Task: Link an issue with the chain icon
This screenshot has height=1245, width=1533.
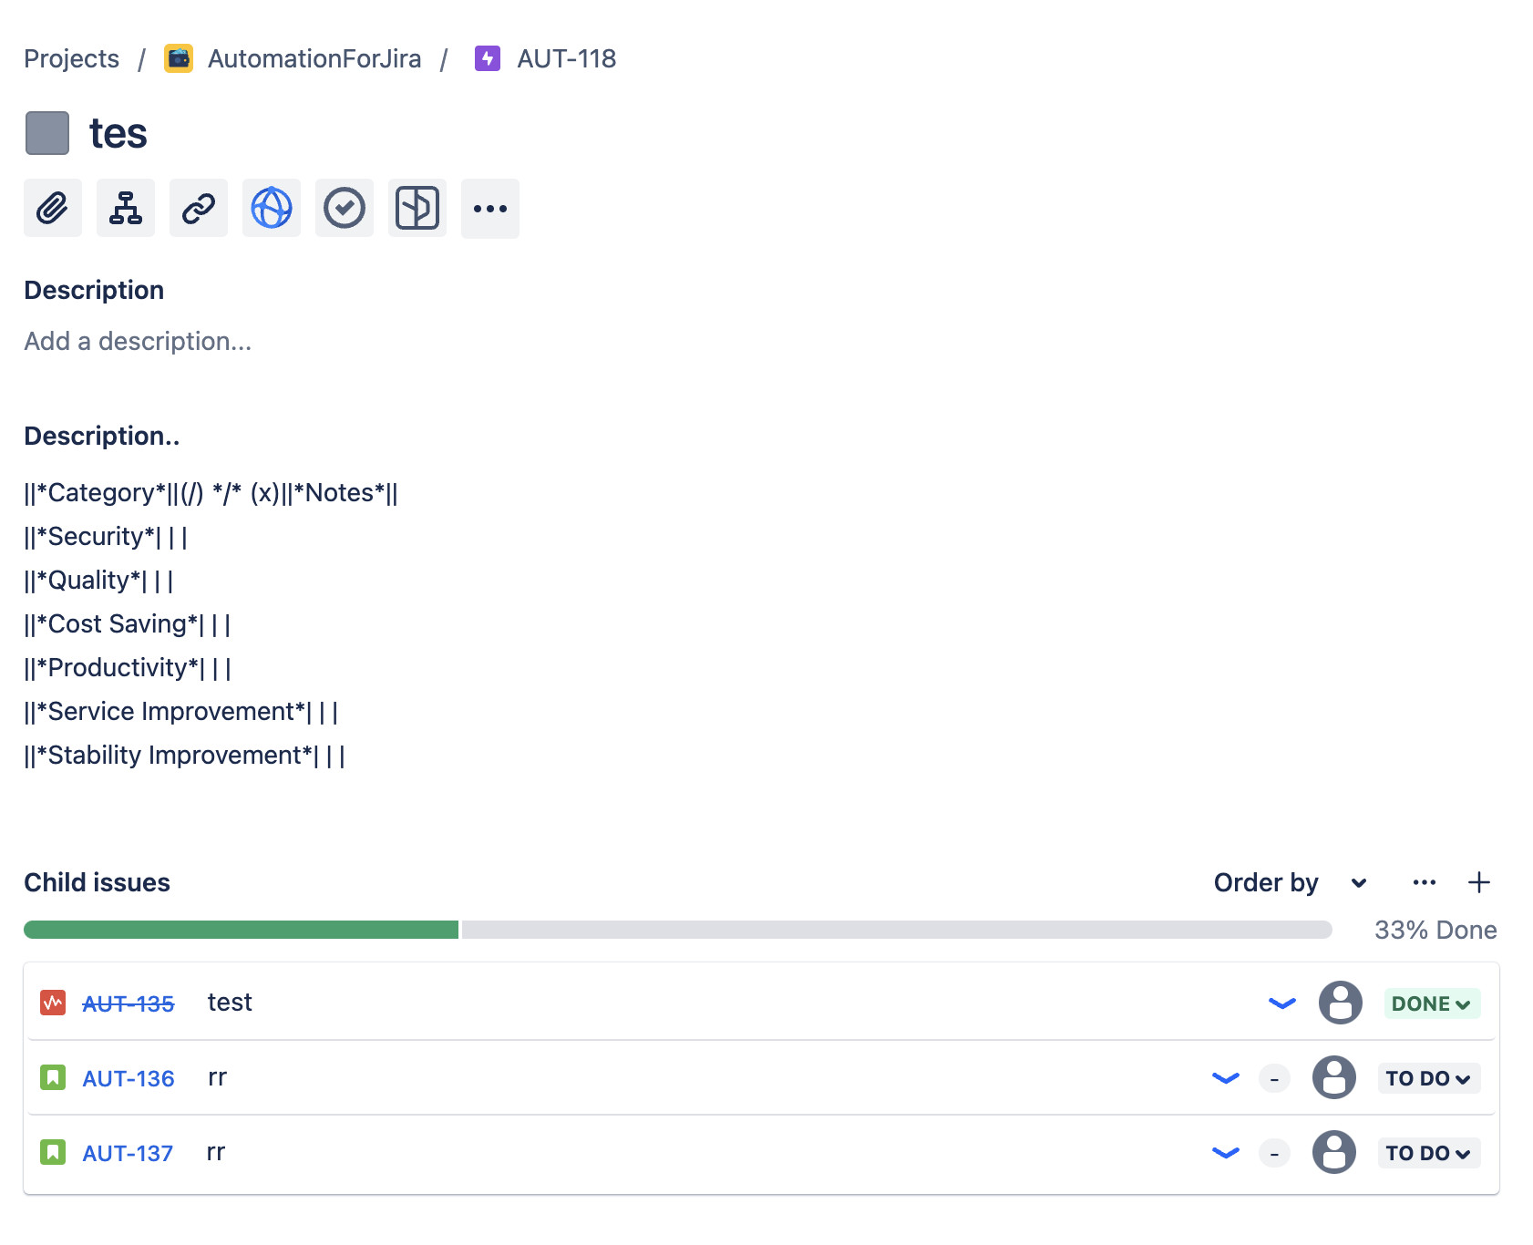Action: (198, 208)
